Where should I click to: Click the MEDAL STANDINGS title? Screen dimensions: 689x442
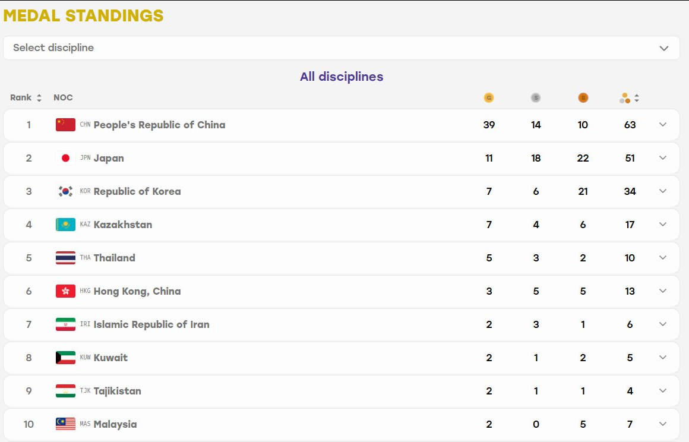(84, 16)
